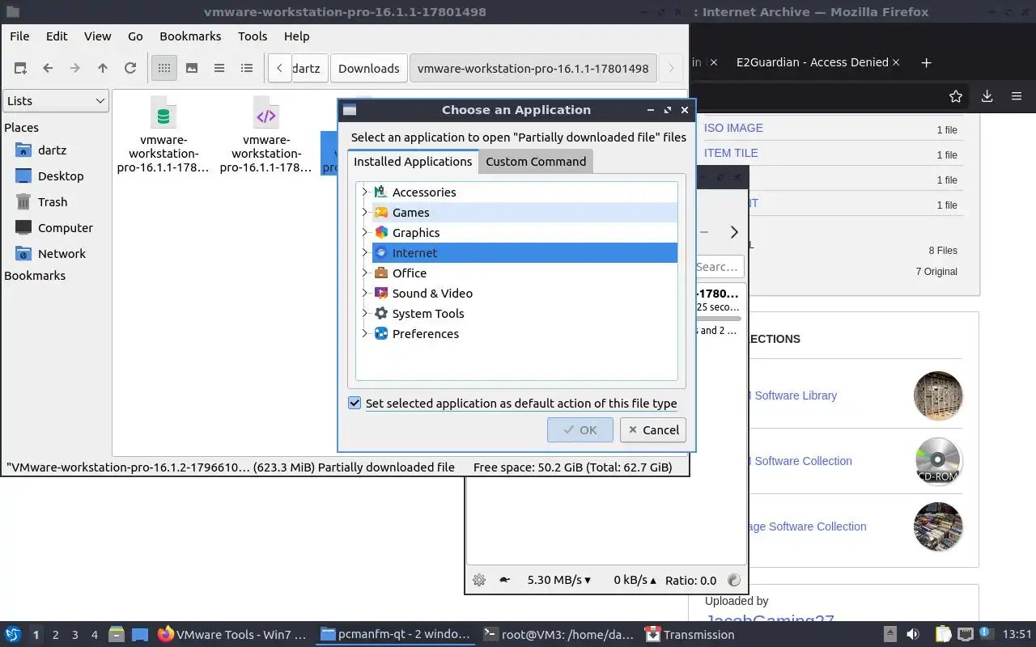Open a new tab in file manager

(x=20, y=68)
